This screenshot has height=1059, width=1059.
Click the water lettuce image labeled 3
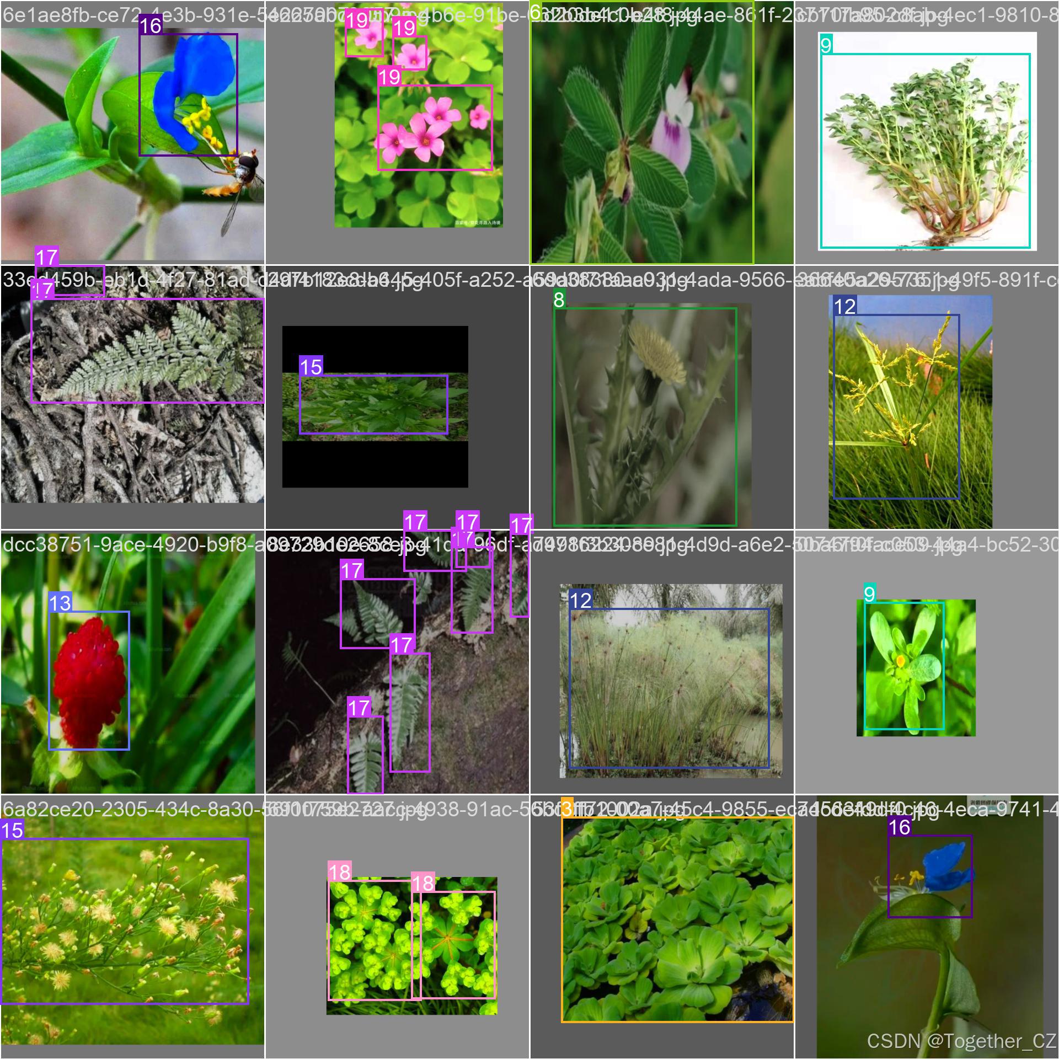point(677,919)
